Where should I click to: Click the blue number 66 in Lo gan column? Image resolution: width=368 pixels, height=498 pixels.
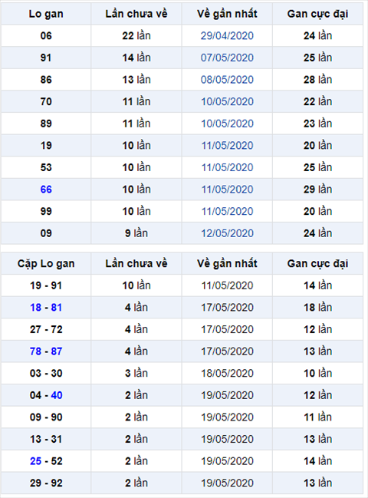[x=46, y=190]
